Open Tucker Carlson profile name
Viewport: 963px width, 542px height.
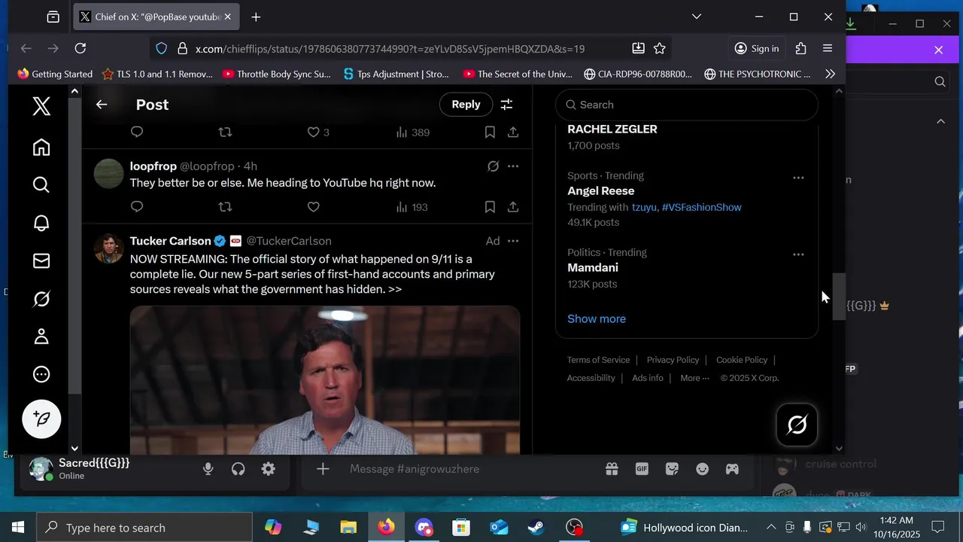(x=170, y=241)
